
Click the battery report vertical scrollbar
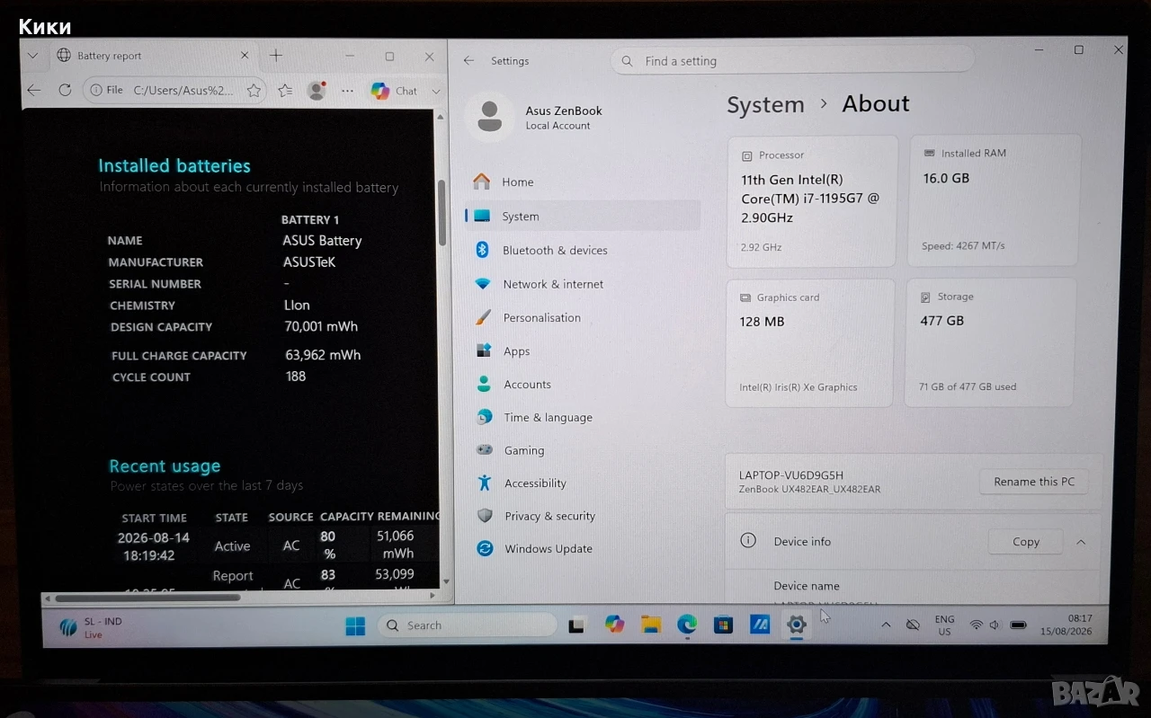click(442, 212)
